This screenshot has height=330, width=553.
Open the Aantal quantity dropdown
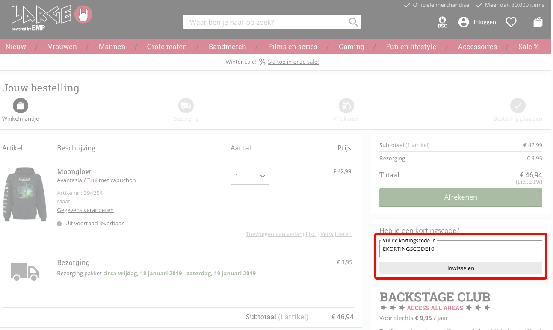[x=250, y=176]
